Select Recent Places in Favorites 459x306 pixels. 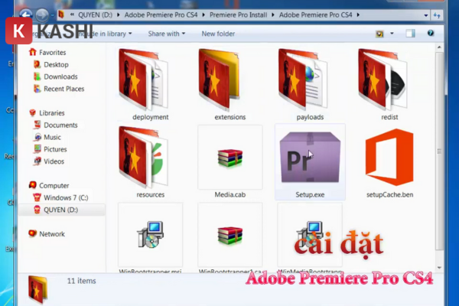(63, 89)
